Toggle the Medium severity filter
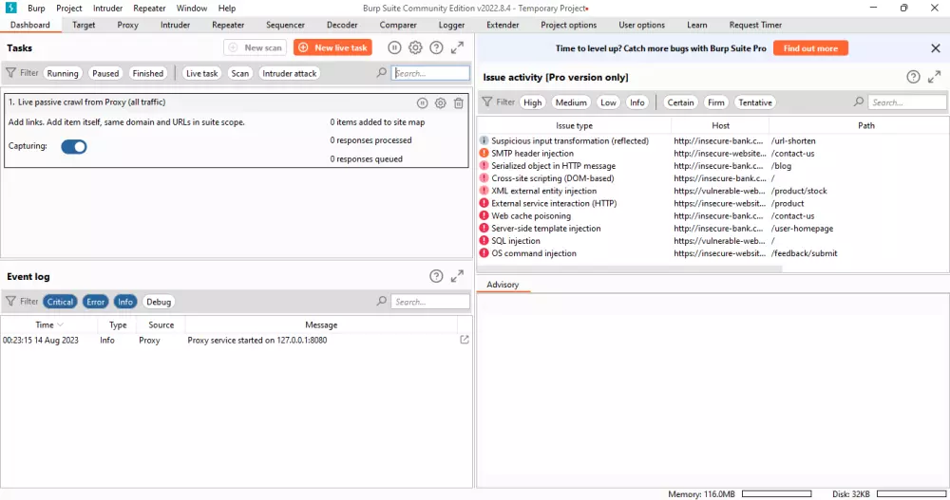Screen dimensions: 950x500 (571, 102)
